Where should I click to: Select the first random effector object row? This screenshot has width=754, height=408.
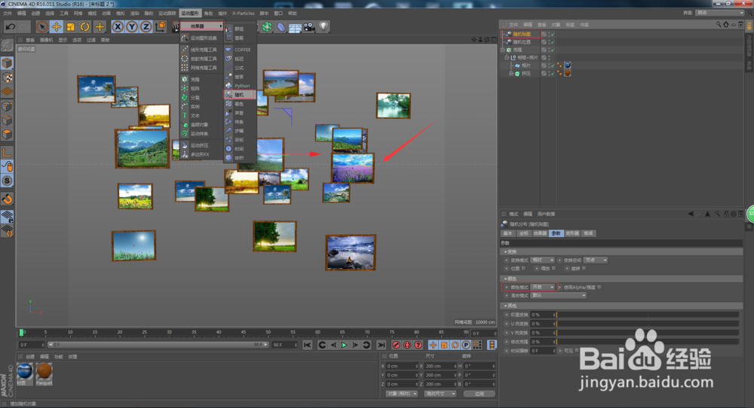(x=523, y=34)
